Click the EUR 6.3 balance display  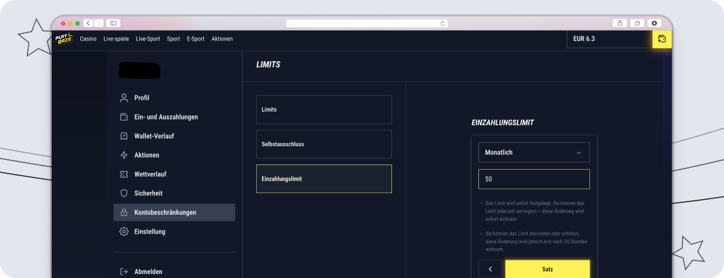[610, 39]
